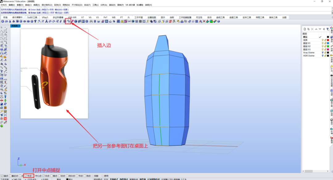The height and width of the screenshot is (180, 333).
Task: Click the blue box icon ending the toolbar
Action: pos(219,21)
